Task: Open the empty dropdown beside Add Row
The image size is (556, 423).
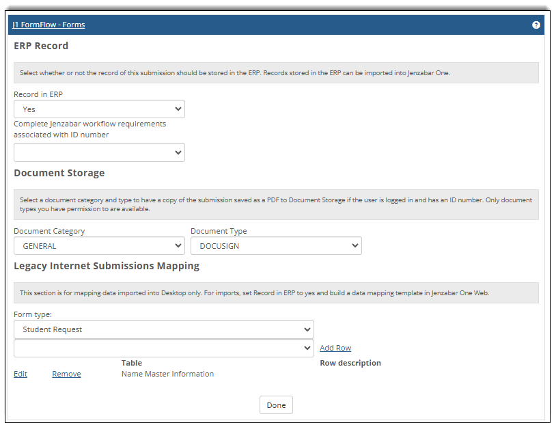Action: (164, 349)
